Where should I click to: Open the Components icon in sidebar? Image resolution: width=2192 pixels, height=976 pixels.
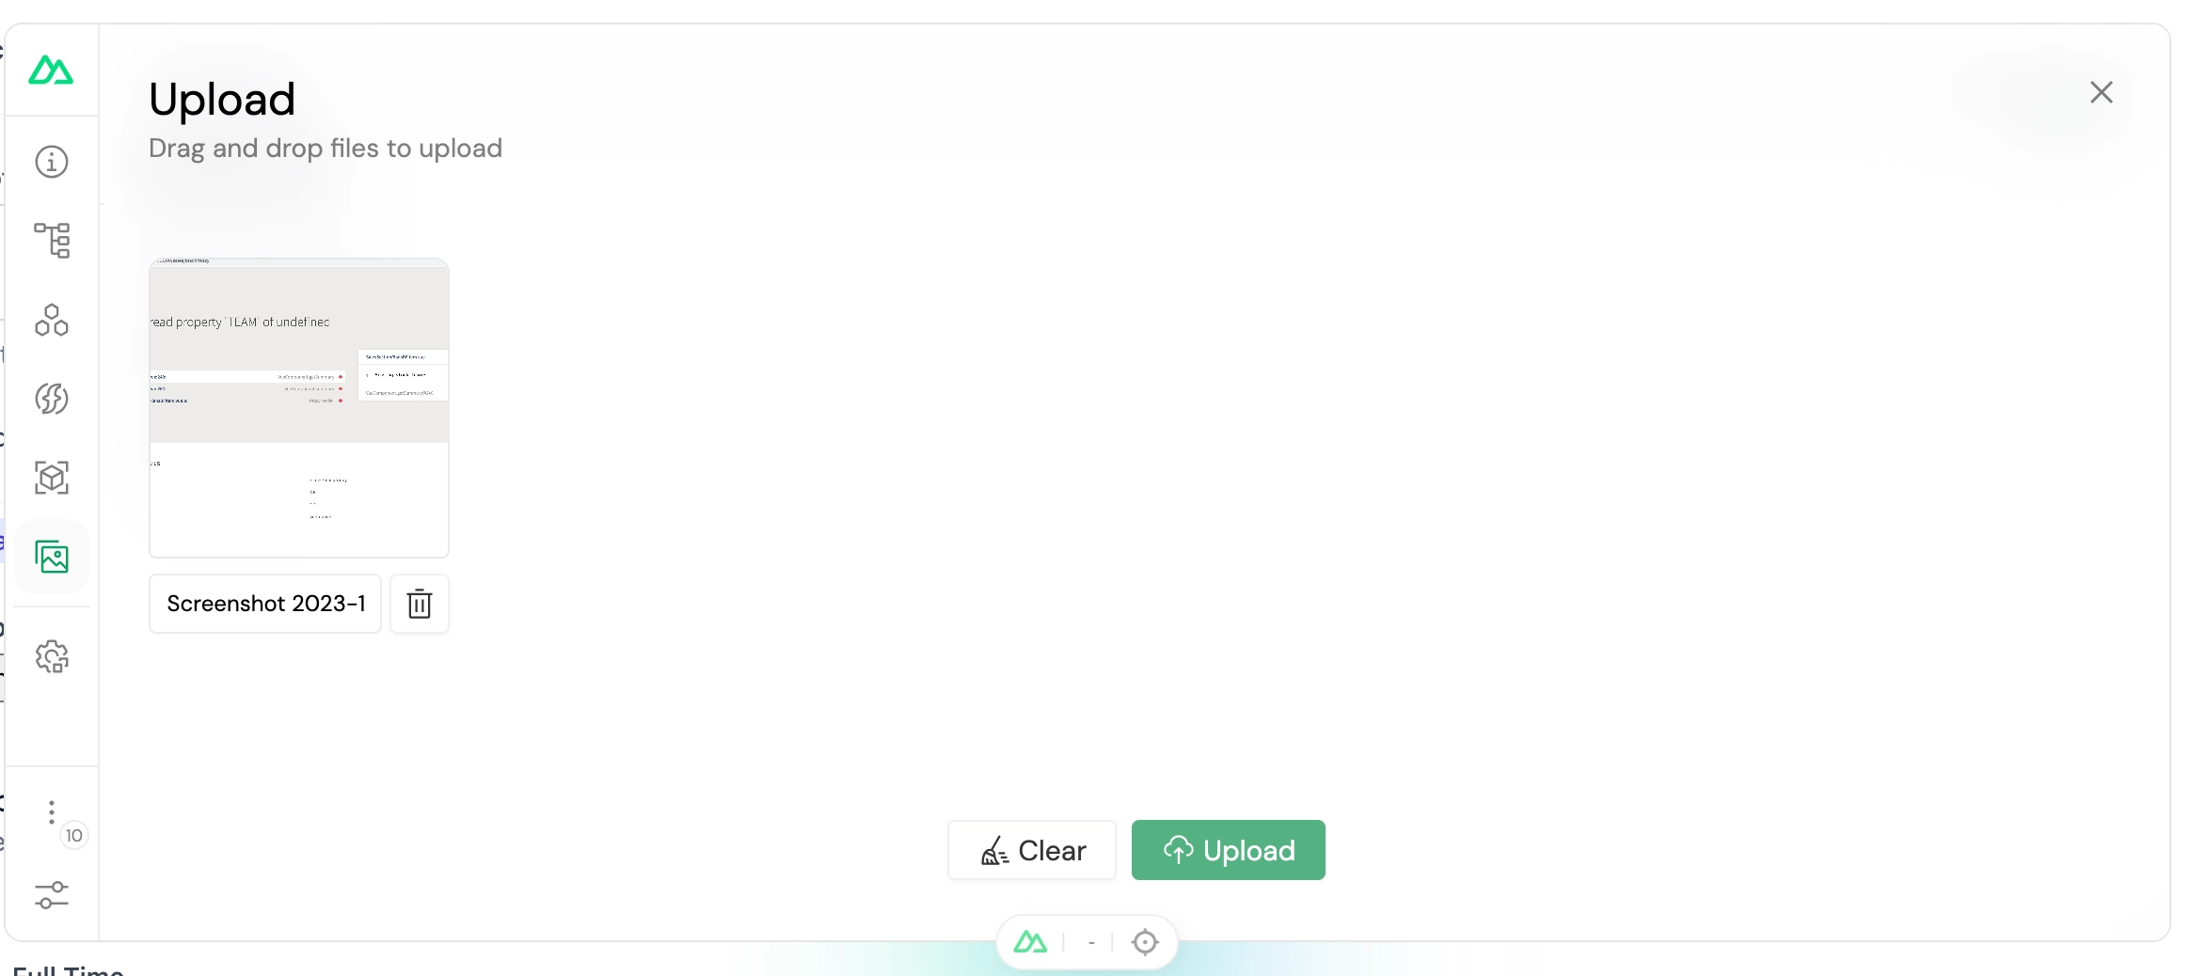[x=52, y=320]
